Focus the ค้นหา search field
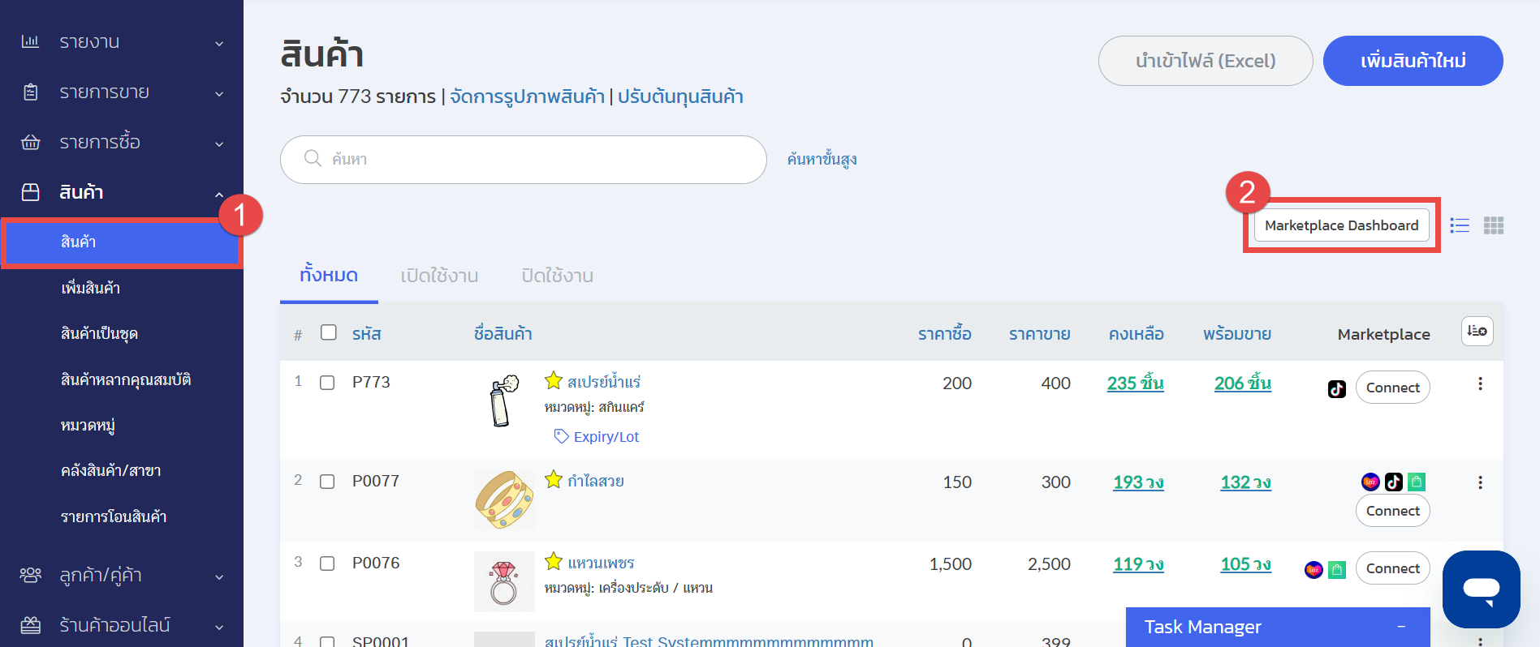This screenshot has height=647, width=1540. click(536, 159)
